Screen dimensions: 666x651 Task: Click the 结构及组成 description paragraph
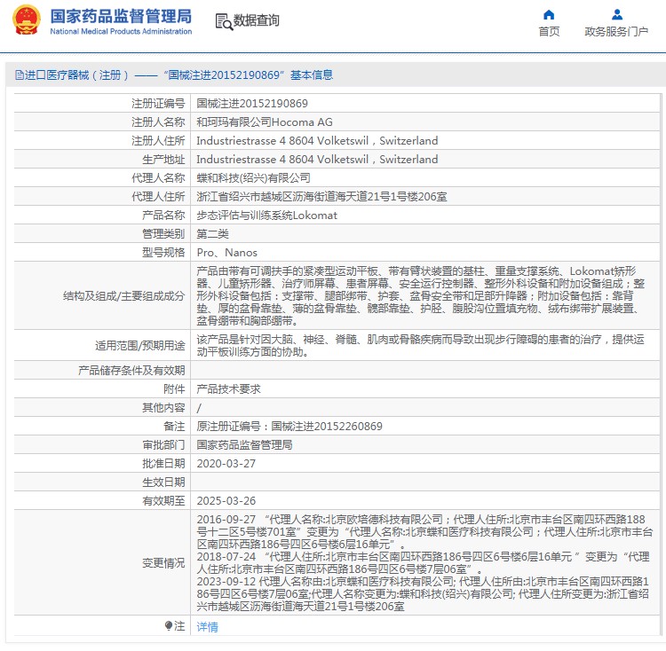421,295
